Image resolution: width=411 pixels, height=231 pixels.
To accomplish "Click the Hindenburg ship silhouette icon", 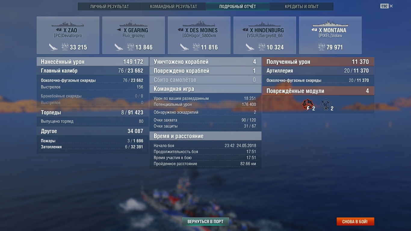I will (264, 24).
